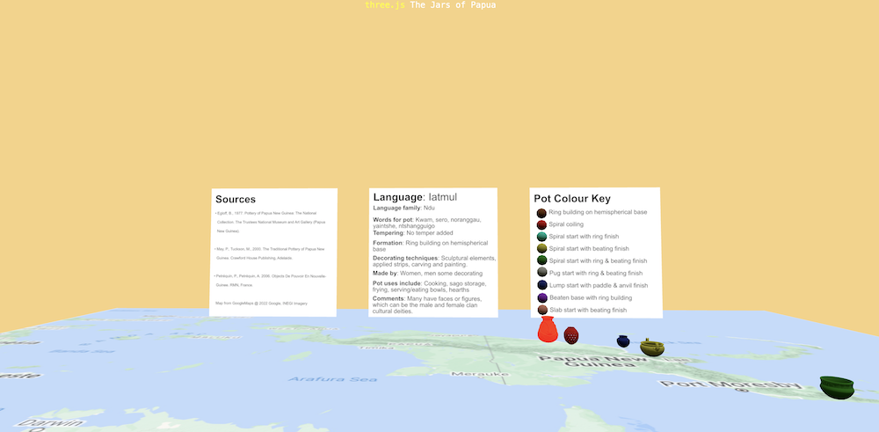Click The Jars of Papua title text
The width and height of the screenshot is (879, 432).
[x=453, y=5]
